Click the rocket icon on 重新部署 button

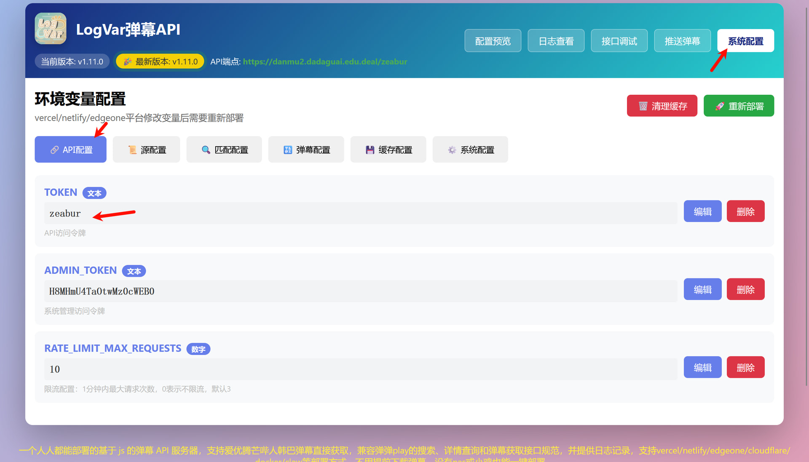720,106
